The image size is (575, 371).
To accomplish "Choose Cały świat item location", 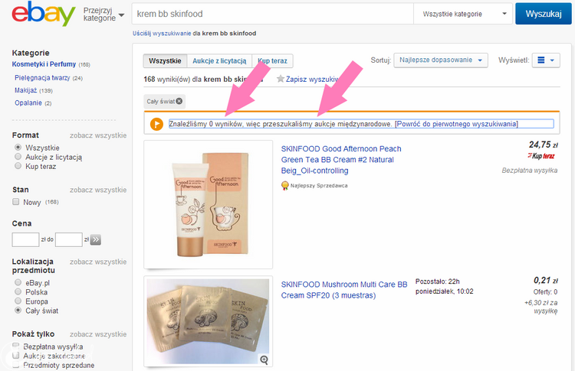I will pyautogui.click(x=18, y=311).
